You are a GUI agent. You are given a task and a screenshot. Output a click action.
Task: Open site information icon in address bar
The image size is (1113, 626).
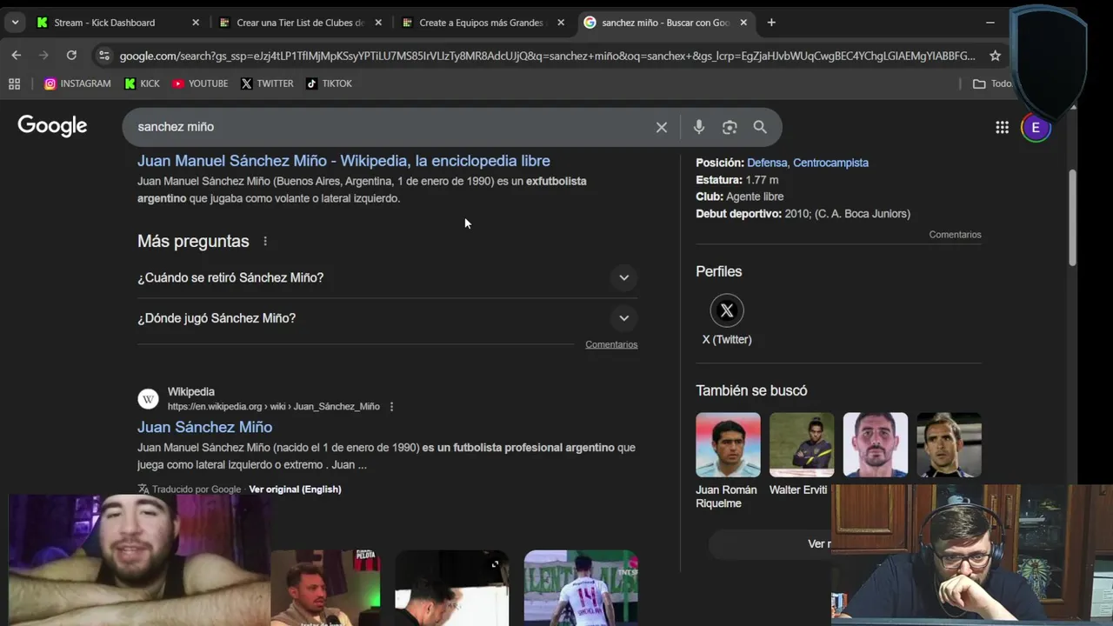(x=104, y=56)
